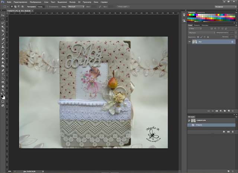The image size is (238, 173).
Task: Create new adjustment layer in Layers panel
Action: (x=221, y=111)
